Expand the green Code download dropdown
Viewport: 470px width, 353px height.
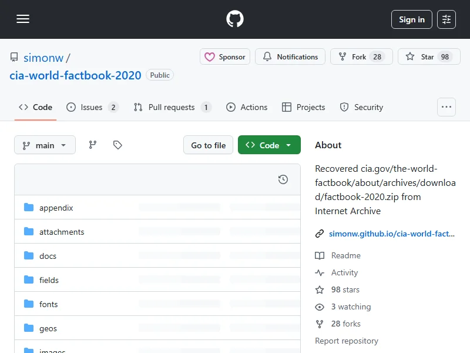coord(269,145)
